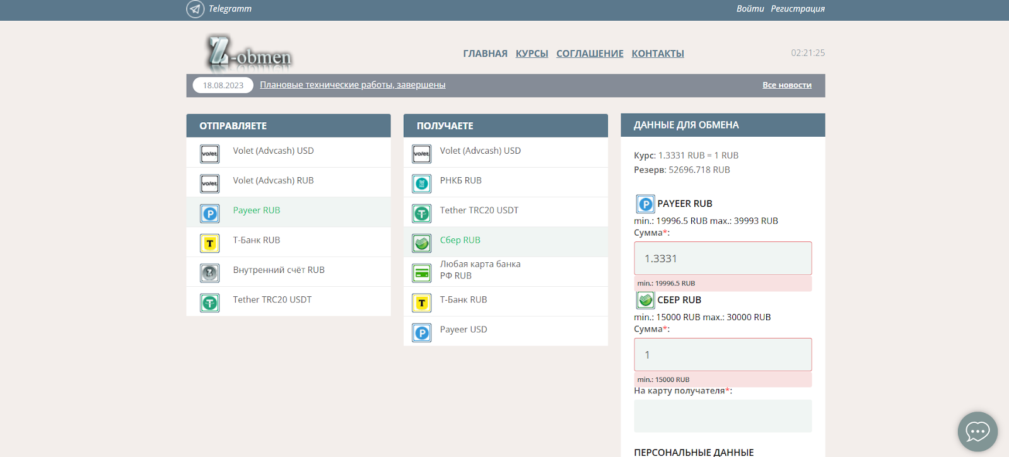This screenshot has height=457, width=1009.
Task: Click the Сбер RUB icon
Action: [422, 243]
